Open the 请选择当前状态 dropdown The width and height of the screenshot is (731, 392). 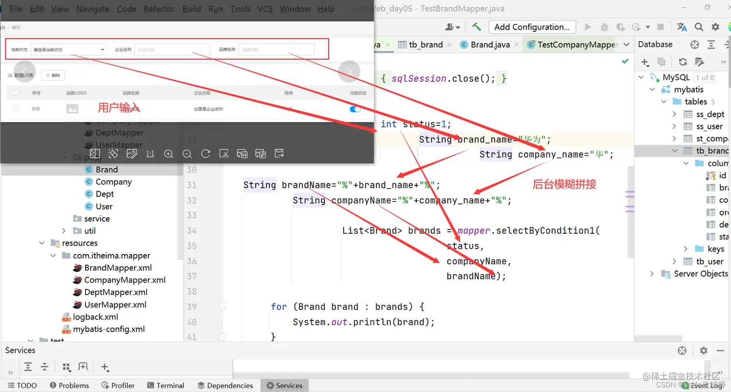(68, 49)
